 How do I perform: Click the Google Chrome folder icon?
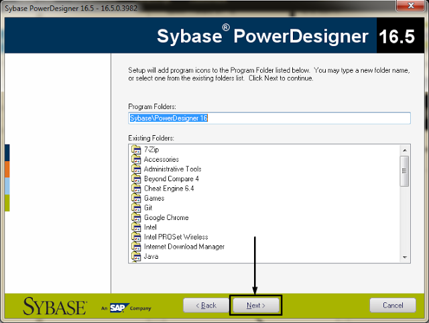point(136,217)
